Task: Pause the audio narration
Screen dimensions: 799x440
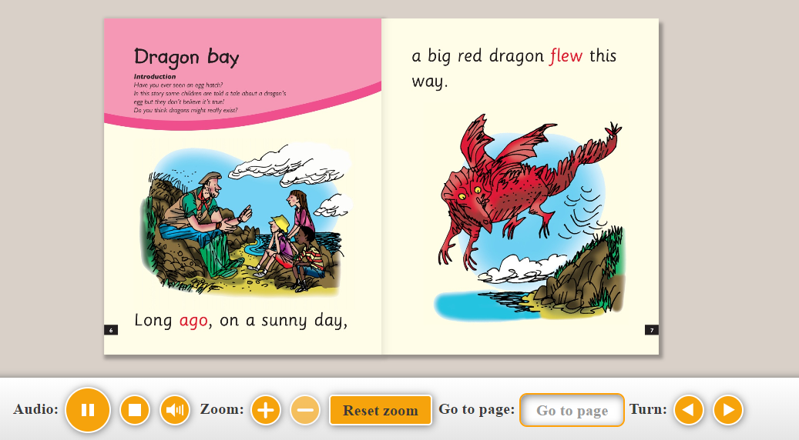Action: click(x=88, y=410)
